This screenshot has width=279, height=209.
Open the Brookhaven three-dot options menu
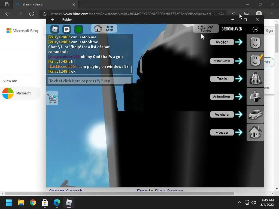255,29
